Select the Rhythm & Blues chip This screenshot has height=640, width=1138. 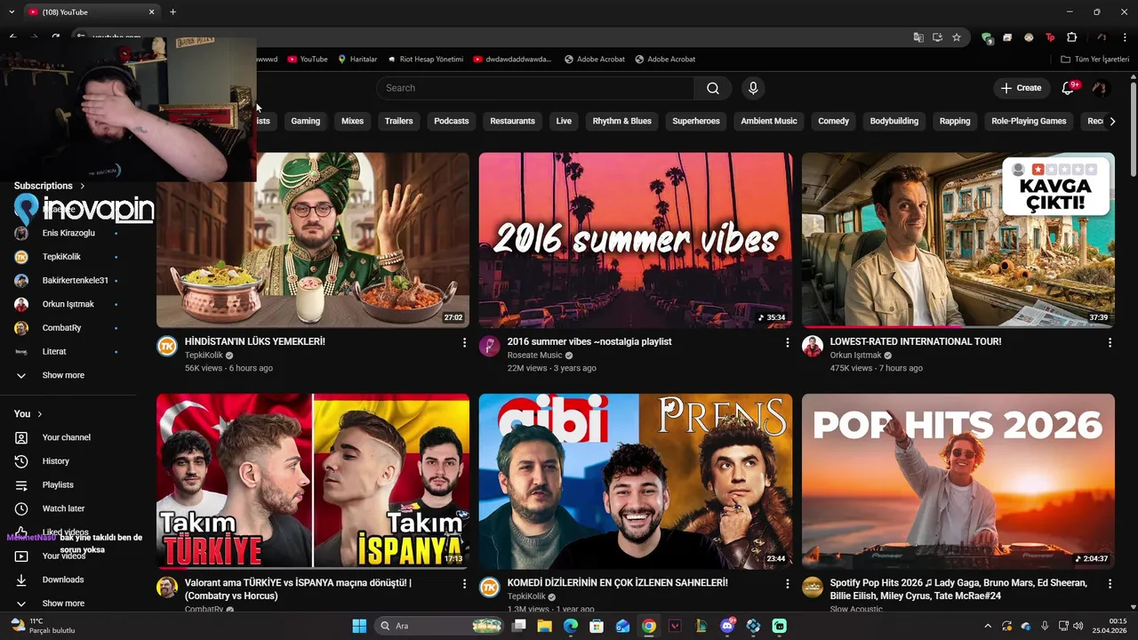622,121
